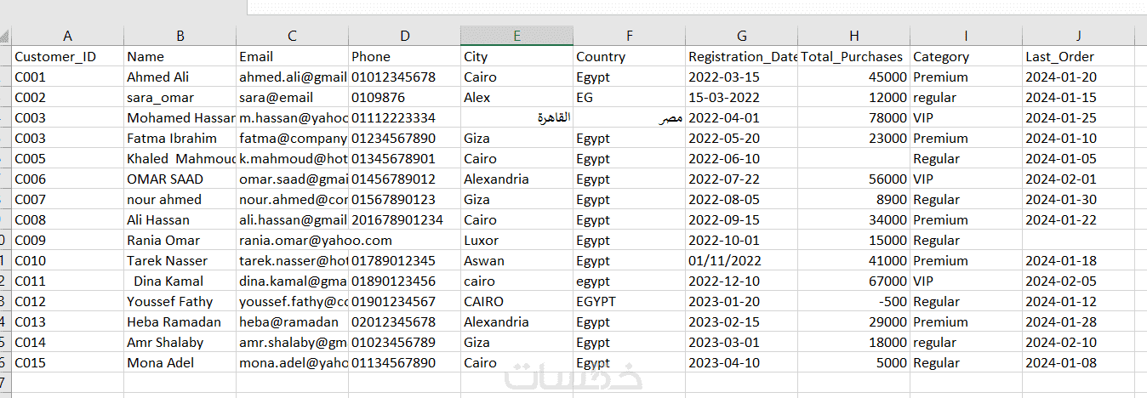Select the OMAR SAAD name cell

pos(180,179)
